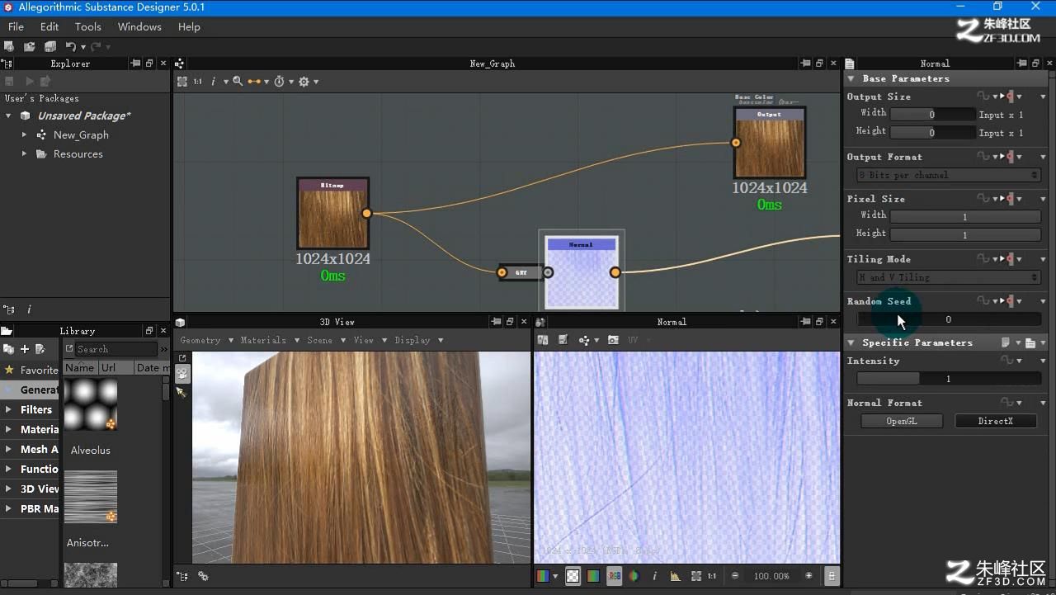Open Tiling Mode dropdown
Screen dimensions: 1056x595
pyautogui.click(x=949, y=277)
